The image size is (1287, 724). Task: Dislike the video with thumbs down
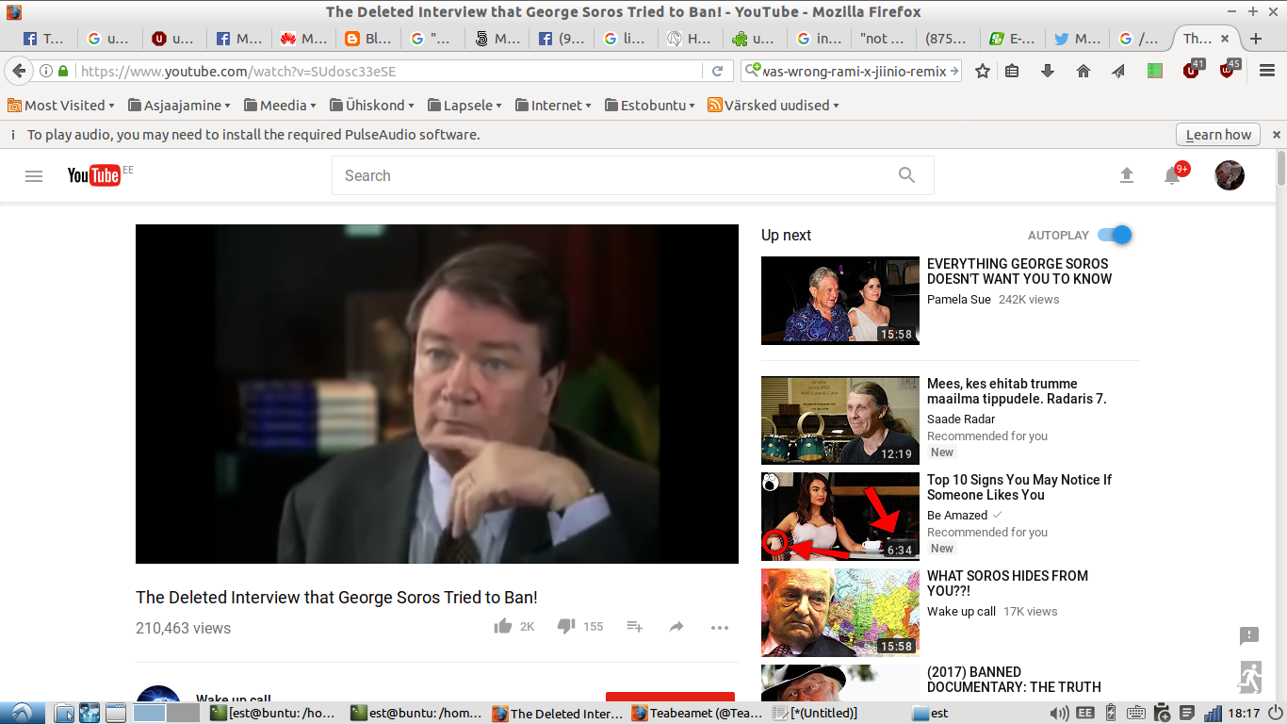566,626
